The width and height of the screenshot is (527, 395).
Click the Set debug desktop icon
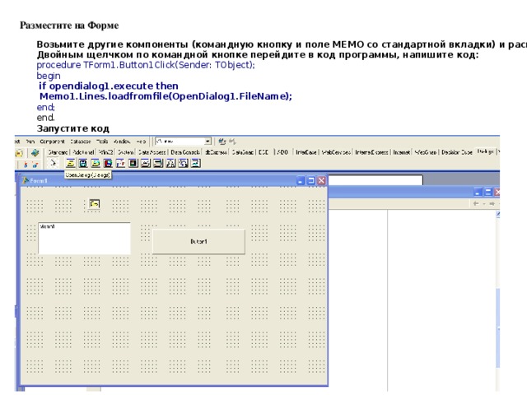pyautogui.click(x=232, y=142)
